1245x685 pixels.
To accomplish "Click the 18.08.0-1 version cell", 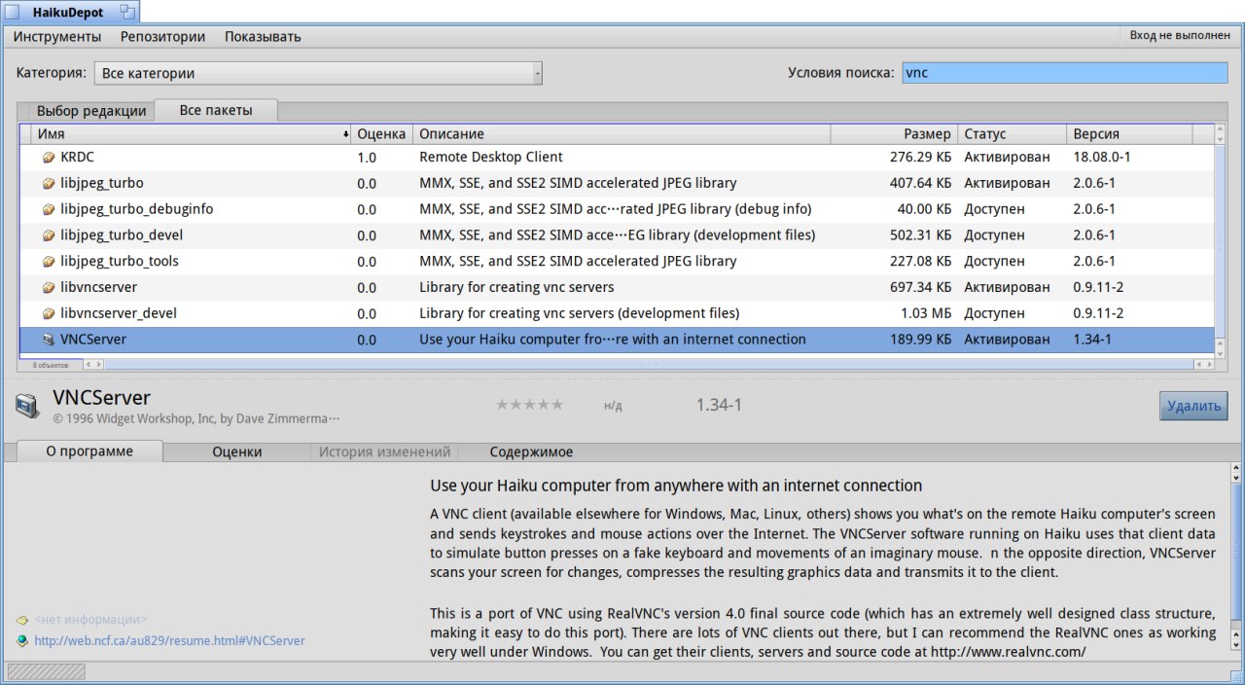I will click(1101, 157).
